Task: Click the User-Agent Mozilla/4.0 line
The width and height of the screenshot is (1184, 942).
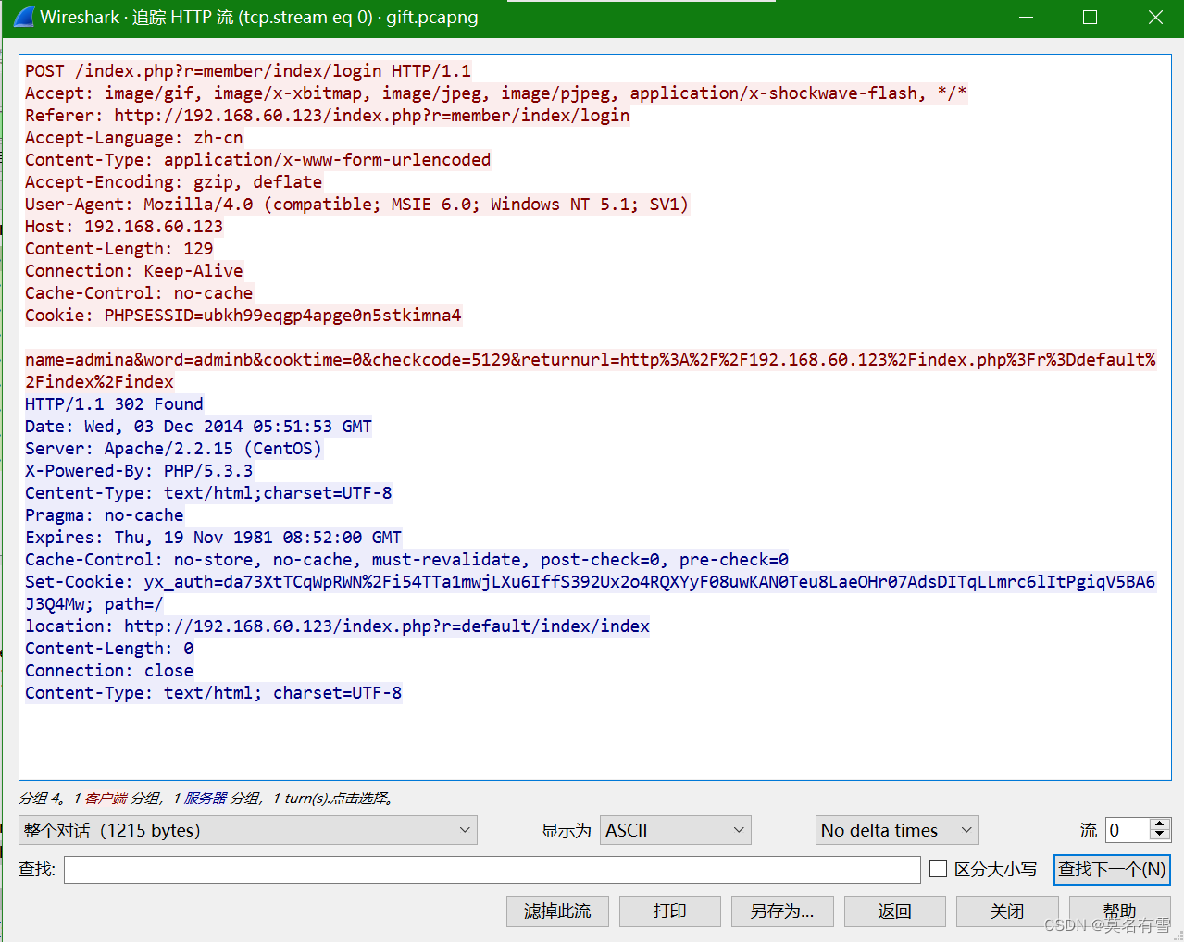Action: click(356, 205)
